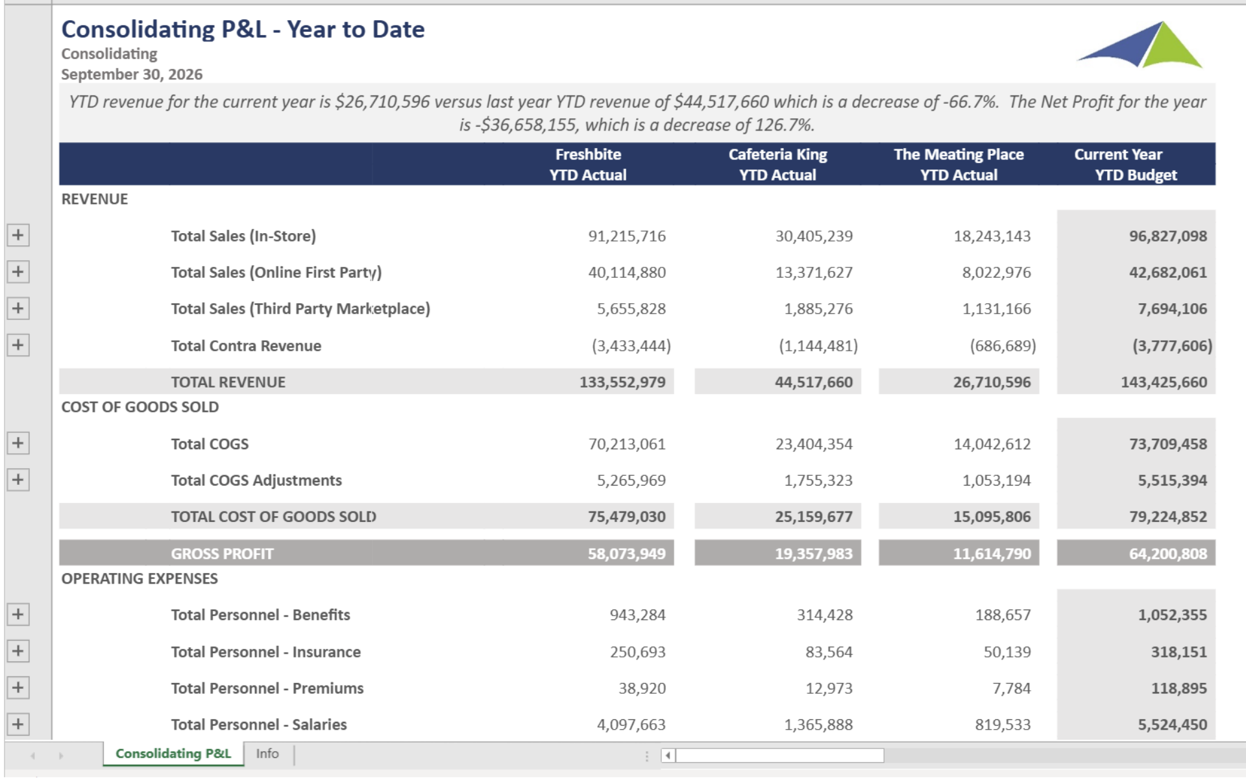Switch to the Info sheet tab
Screen dimensions: 1246x779
[267, 754]
